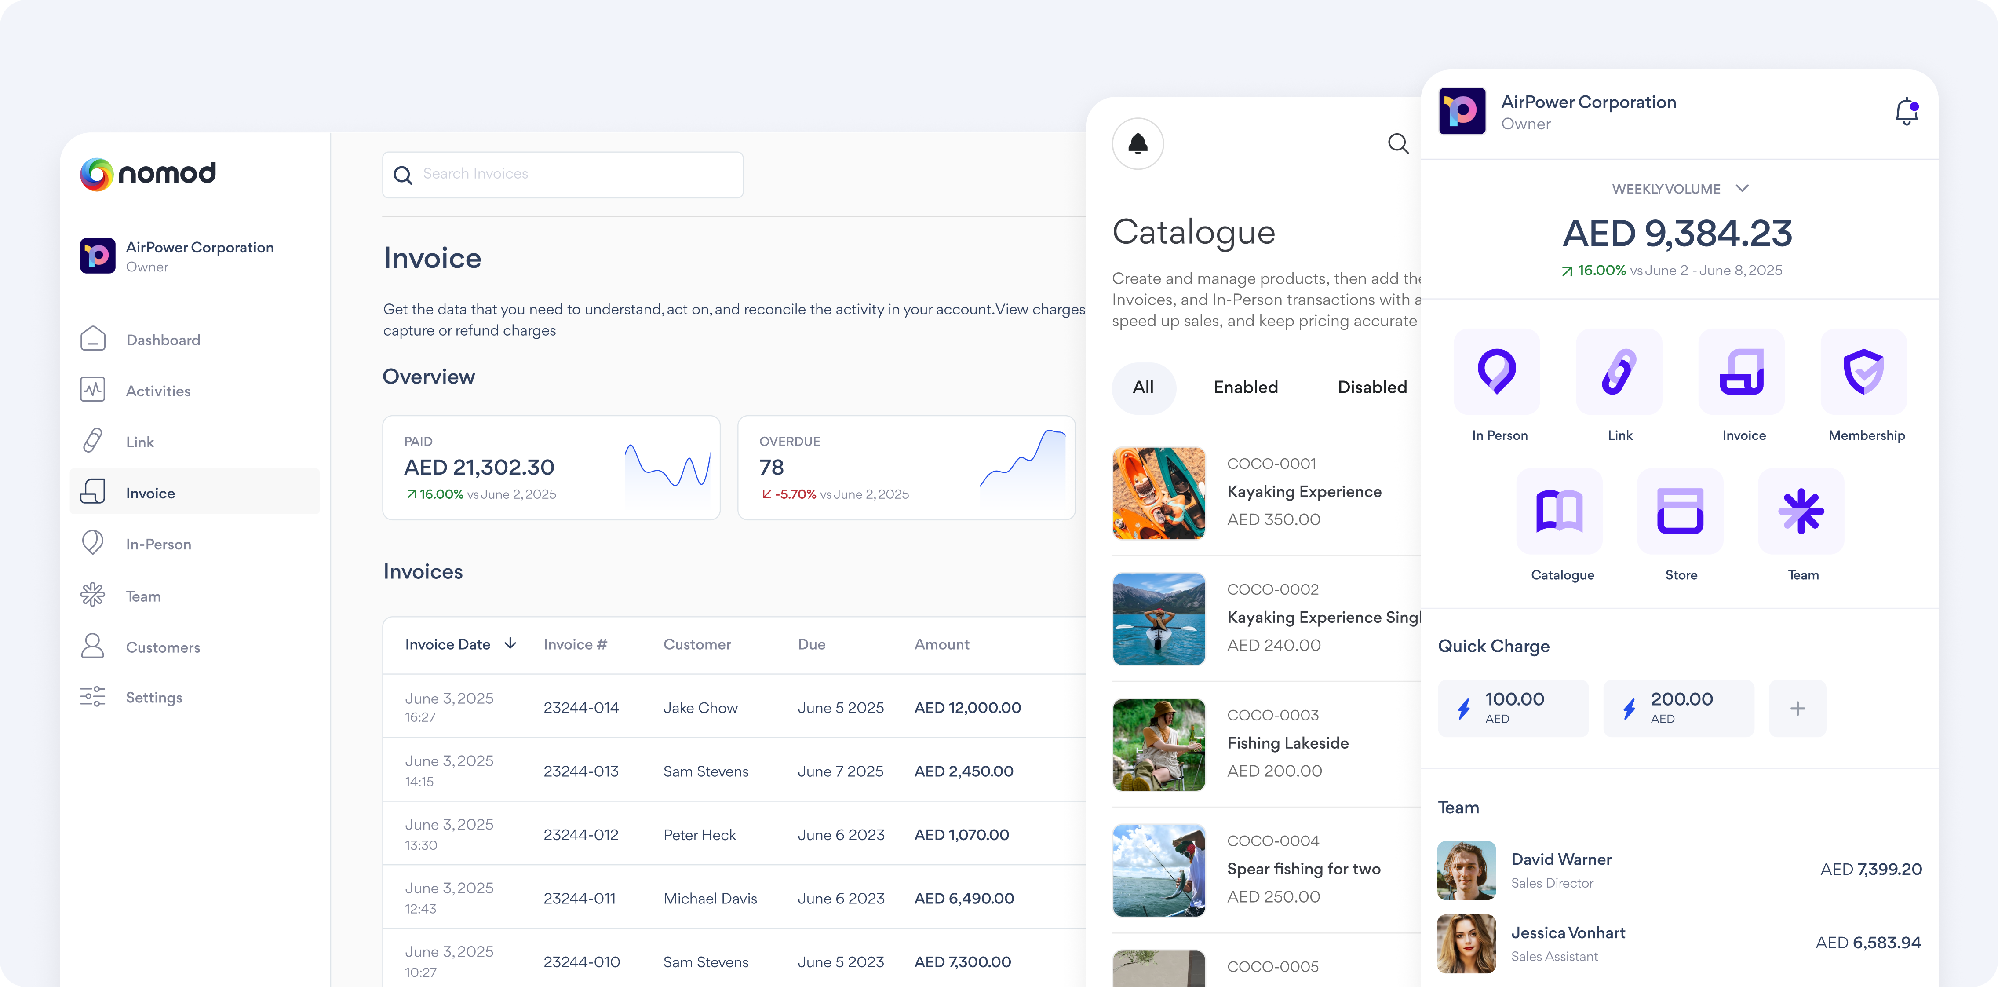1998x987 pixels.
Task: Click David Warner's AED 7,399.20 amount
Action: (1871, 870)
